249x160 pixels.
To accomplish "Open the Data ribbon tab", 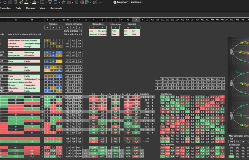I will 18,8.
